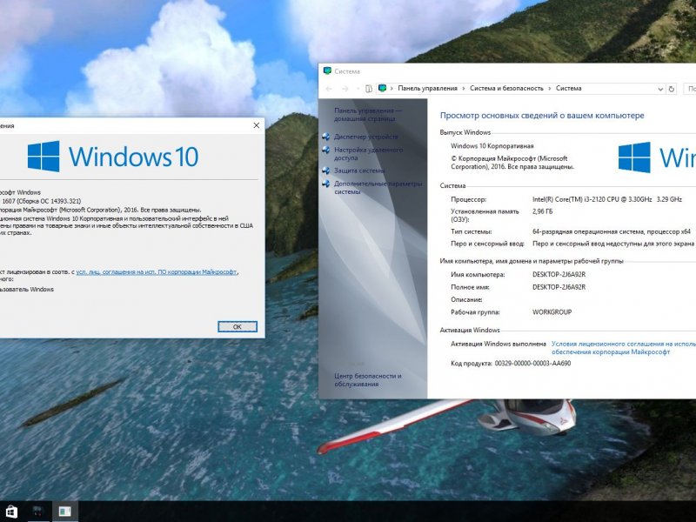Expand chevron after 'Система и безопасность' breadcrumb
The width and height of the screenshot is (696, 522).
(550, 89)
